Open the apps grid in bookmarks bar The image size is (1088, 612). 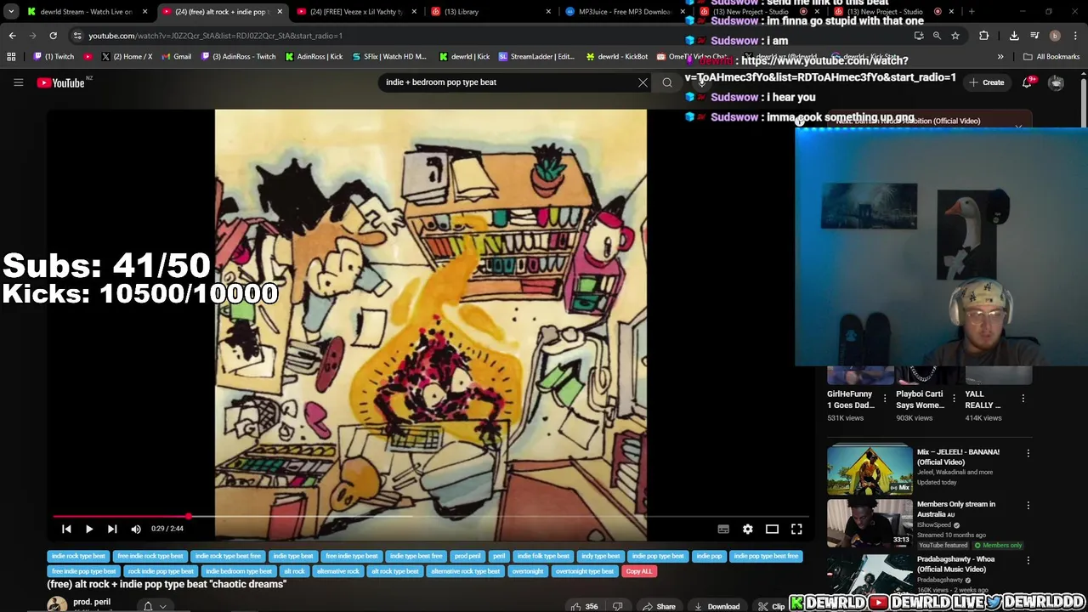click(x=11, y=57)
